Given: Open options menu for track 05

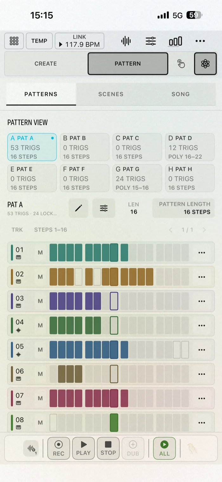Looking at the screenshot, I should pyautogui.click(x=202, y=350).
